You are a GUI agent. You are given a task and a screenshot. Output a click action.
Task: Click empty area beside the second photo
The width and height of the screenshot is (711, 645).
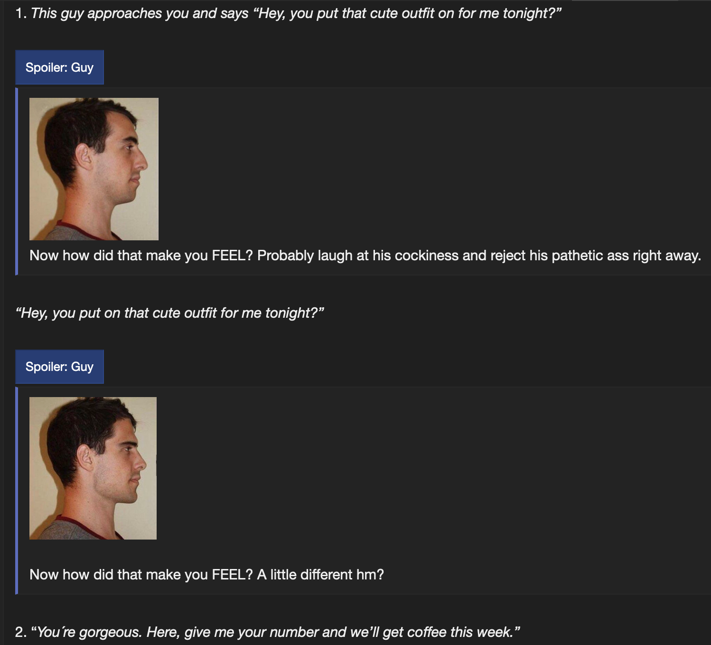[427, 468]
